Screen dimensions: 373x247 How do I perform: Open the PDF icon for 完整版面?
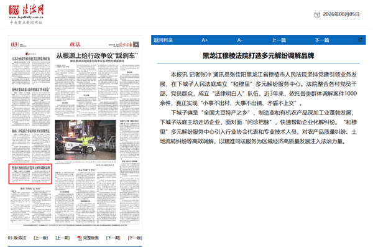[79, 238]
